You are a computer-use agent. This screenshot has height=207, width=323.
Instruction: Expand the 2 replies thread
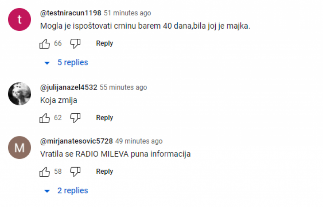(x=73, y=191)
